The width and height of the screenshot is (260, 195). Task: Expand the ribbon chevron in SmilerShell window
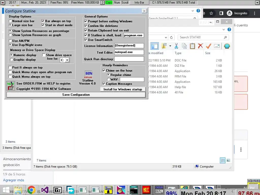[192, 11]
